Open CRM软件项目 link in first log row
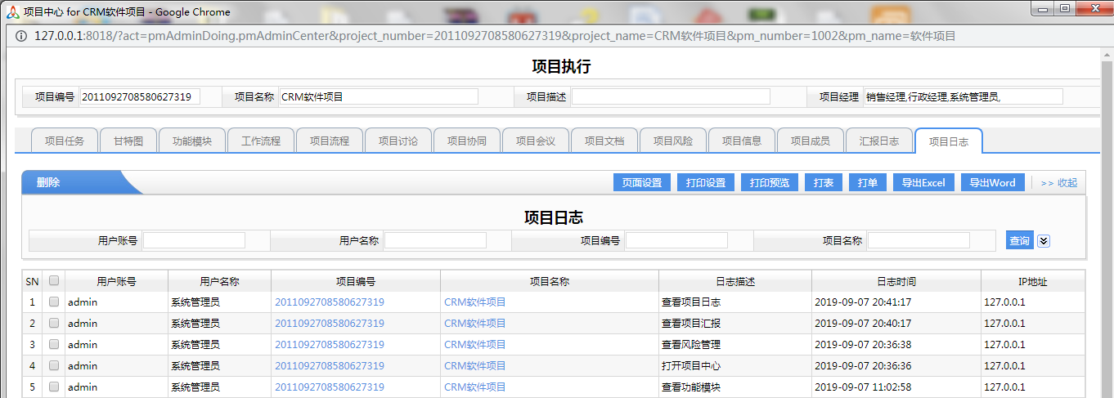This screenshot has height=398, width=1114. pos(475,302)
